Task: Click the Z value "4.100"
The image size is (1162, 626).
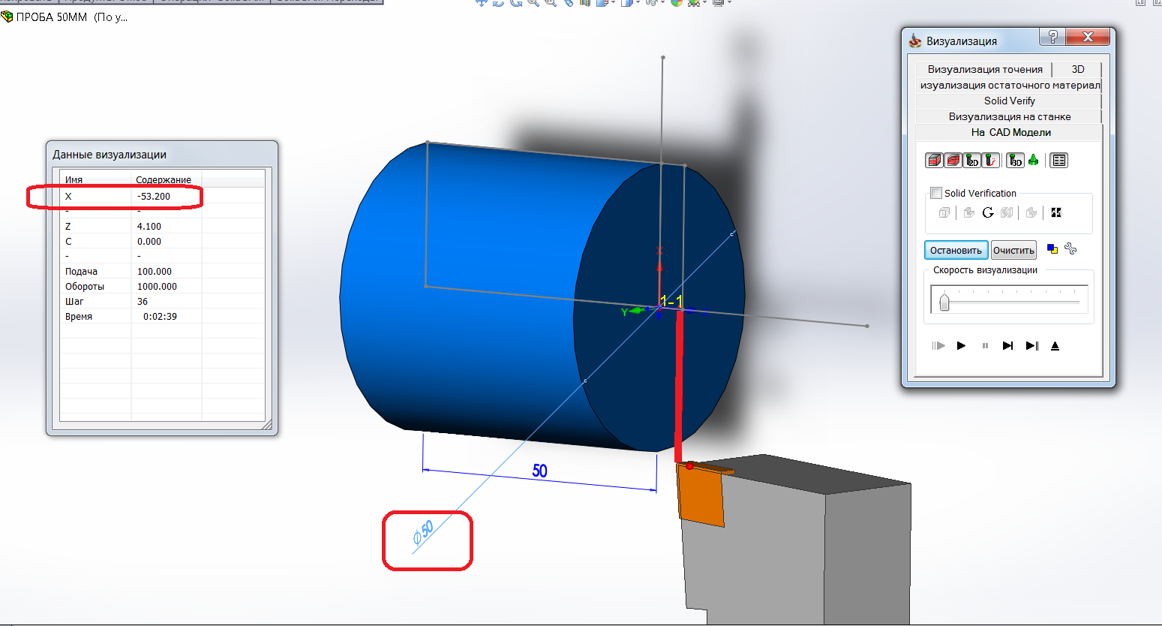Action: [x=149, y=227]
